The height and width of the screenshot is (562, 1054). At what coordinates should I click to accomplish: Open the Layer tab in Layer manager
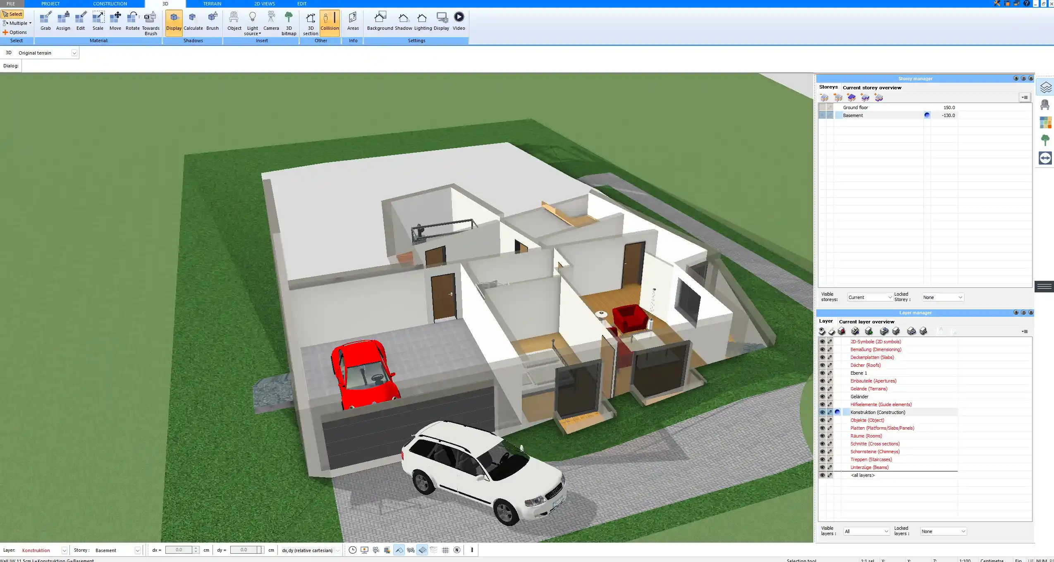[826, 321]
